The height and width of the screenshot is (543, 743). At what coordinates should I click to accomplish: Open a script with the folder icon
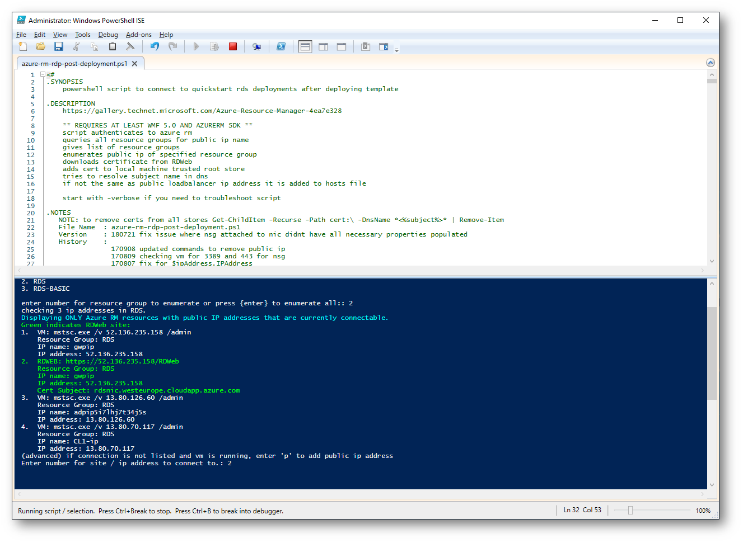pyautogui.click(x=41, y=47)
